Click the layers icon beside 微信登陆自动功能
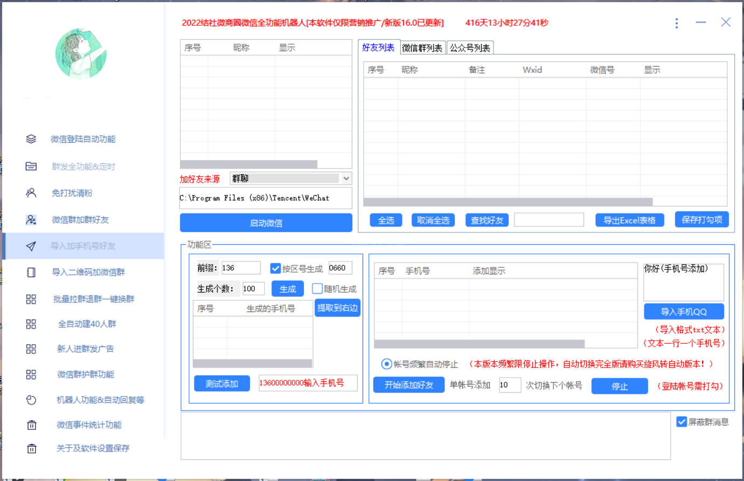 coord(31,139)
